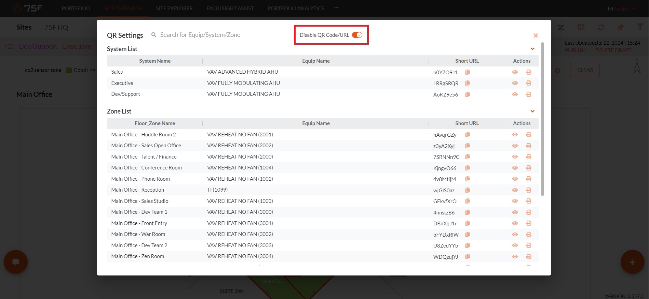Copy short URL for Reception zone
The image size is (649, 299).
pyautogui.click(x=468, y=190)
